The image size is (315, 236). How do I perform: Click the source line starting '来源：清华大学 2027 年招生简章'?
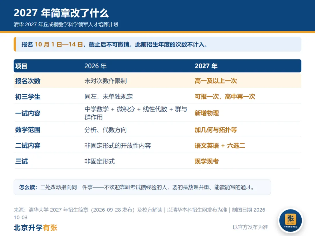click(140, 214)
